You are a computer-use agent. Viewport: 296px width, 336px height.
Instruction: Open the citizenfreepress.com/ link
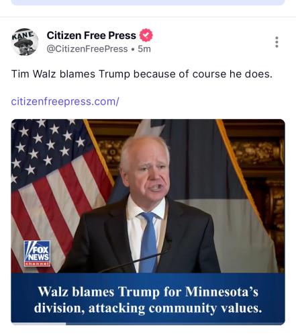(x=65, y=101)
